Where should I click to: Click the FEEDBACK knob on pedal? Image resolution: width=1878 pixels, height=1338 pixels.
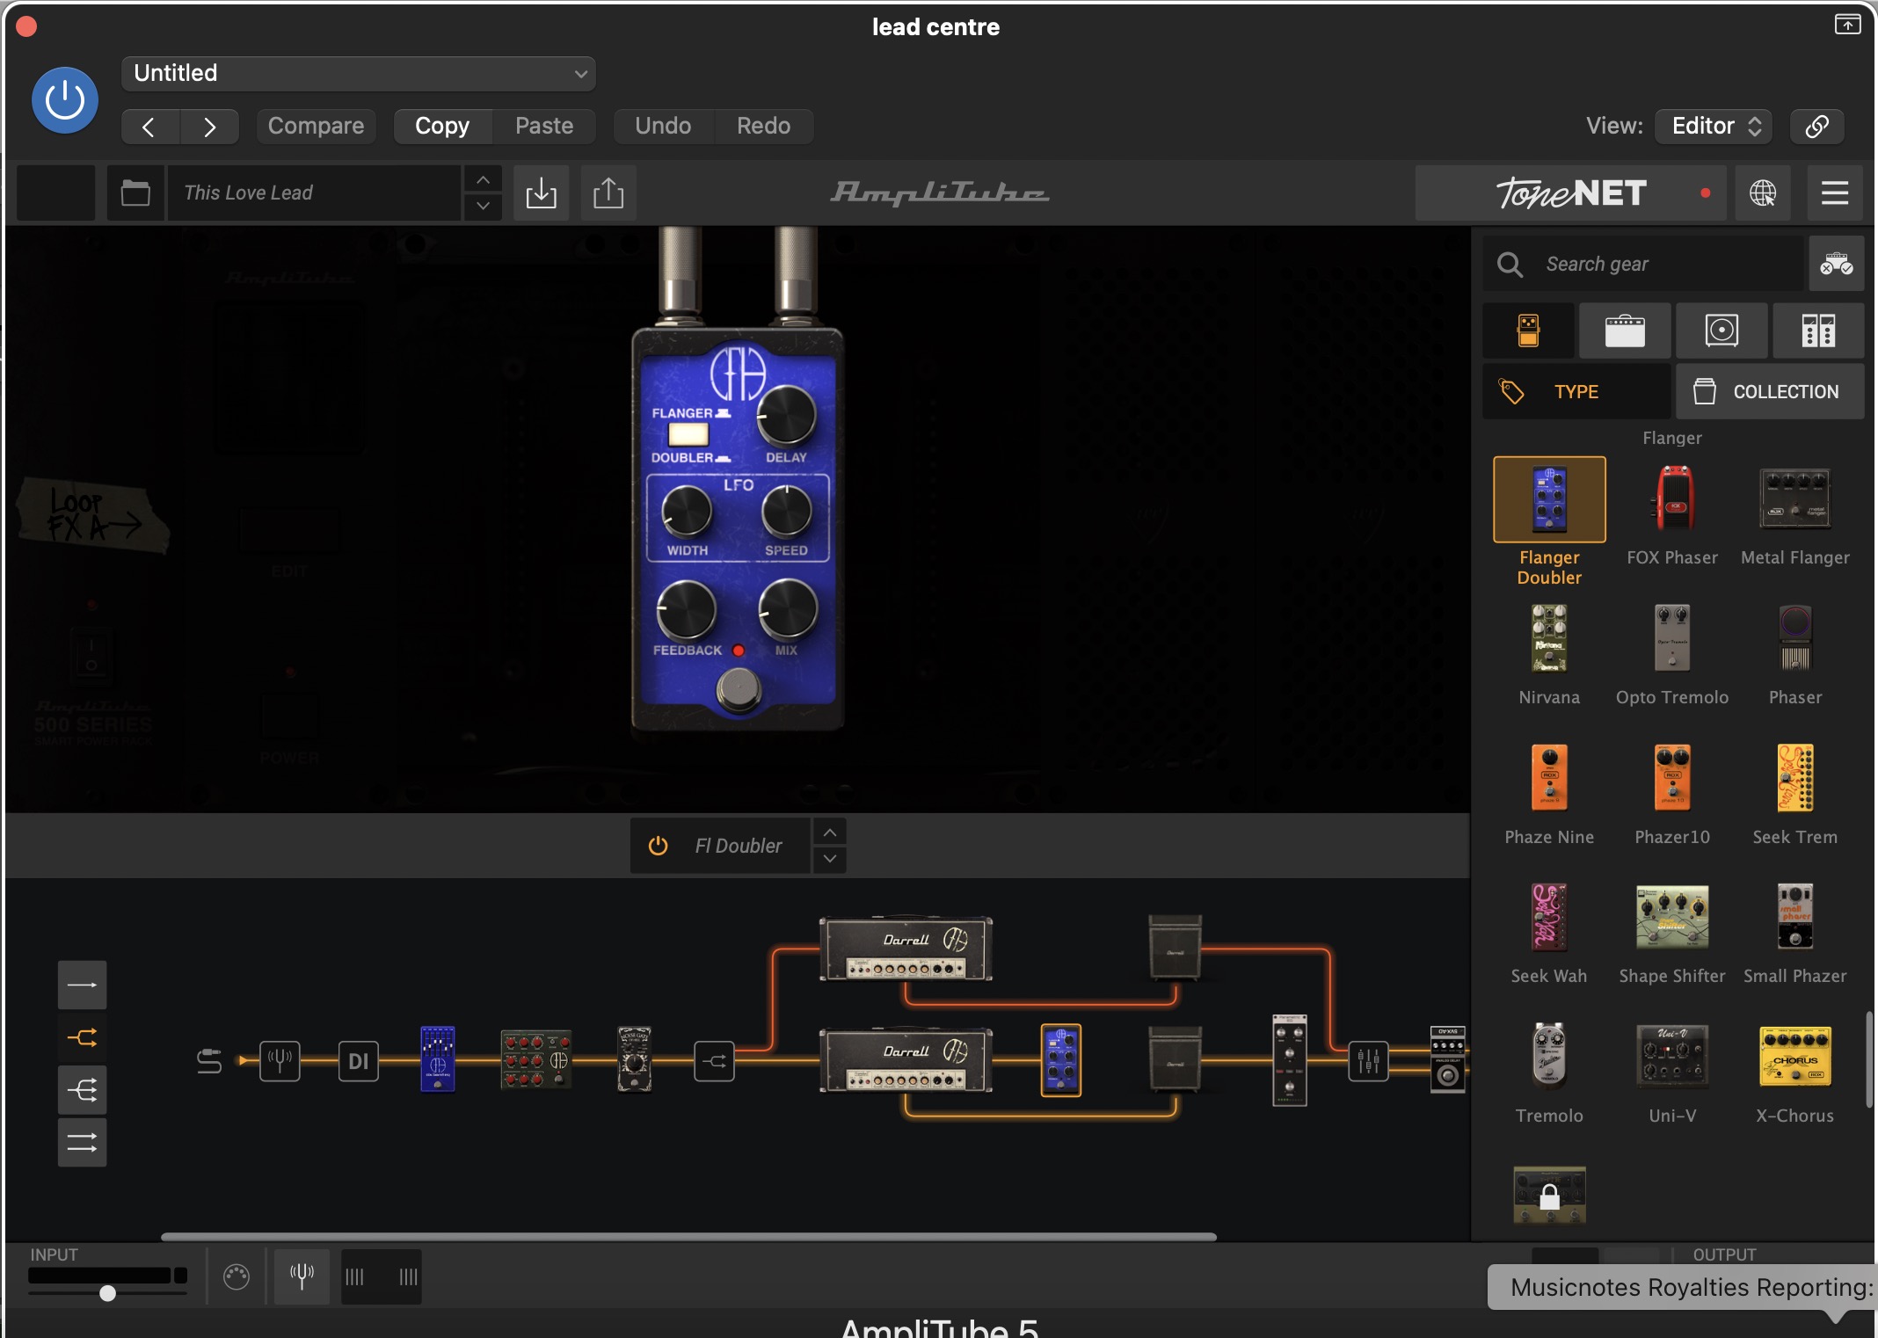[687, 609]
